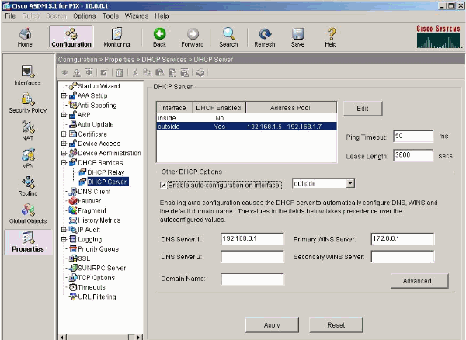Expand the Device Access node
The height and width of the screenshot is (340, 466).
click(x=64, y=144)
